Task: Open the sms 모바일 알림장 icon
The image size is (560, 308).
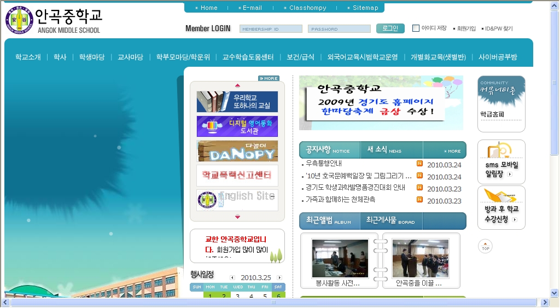Action: click(x=501, y=161)
